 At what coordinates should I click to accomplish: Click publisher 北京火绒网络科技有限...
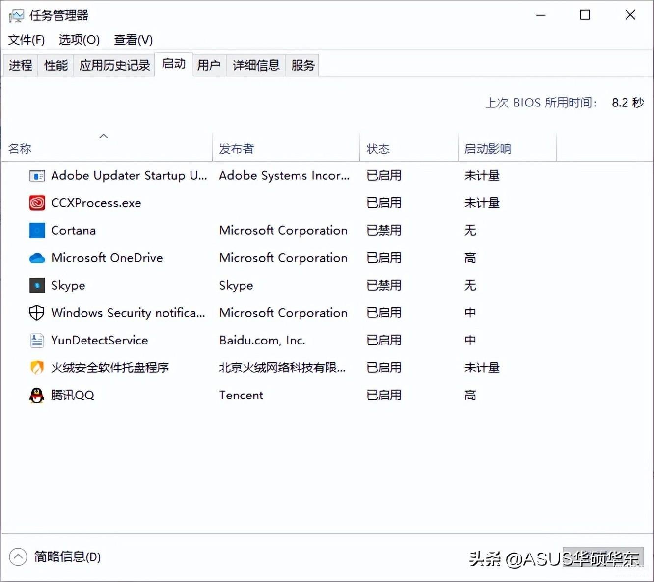pyautogui.click(x=282, y=368)
